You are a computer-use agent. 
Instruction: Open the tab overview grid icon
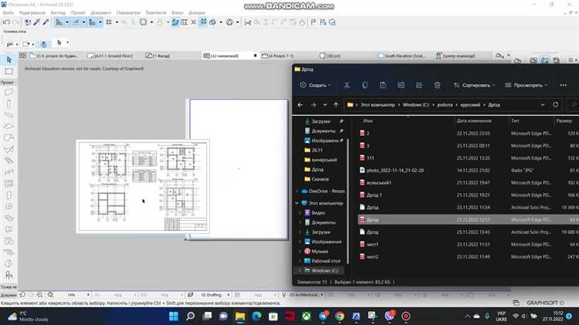tap(23, 56)
